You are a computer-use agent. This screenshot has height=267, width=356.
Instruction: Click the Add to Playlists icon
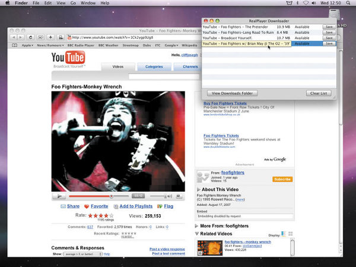(x=116, y=206)
